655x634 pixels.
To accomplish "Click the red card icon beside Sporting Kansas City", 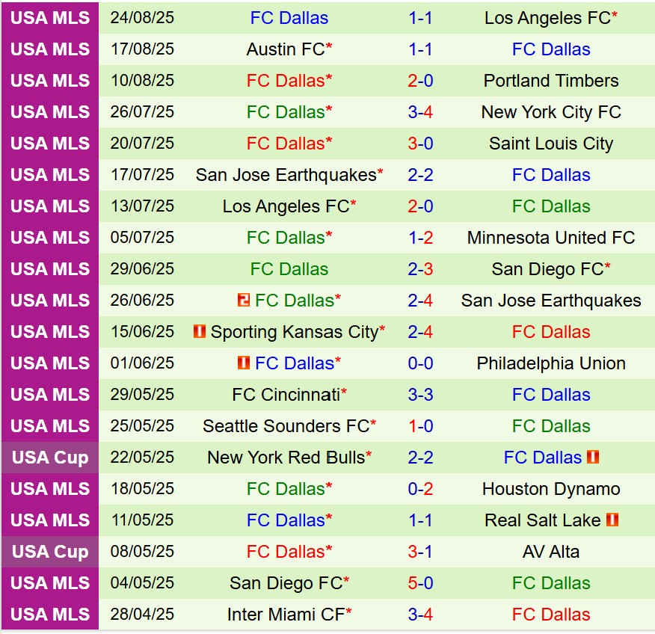I will point(199,331).
